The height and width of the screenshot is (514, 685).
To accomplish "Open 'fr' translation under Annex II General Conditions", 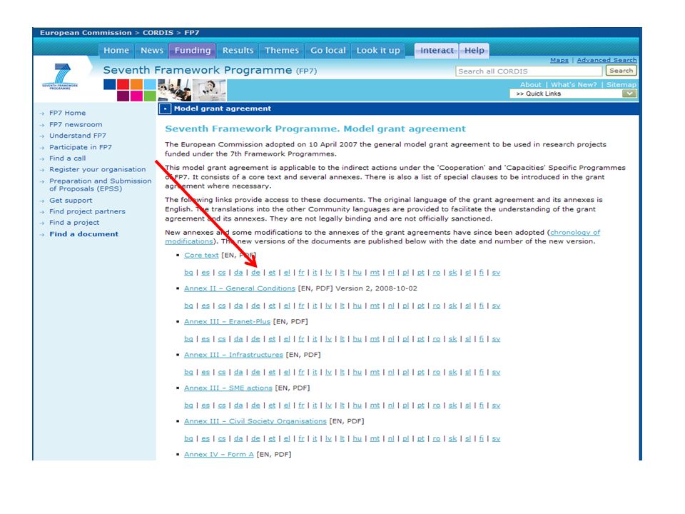I will (301, 306).
